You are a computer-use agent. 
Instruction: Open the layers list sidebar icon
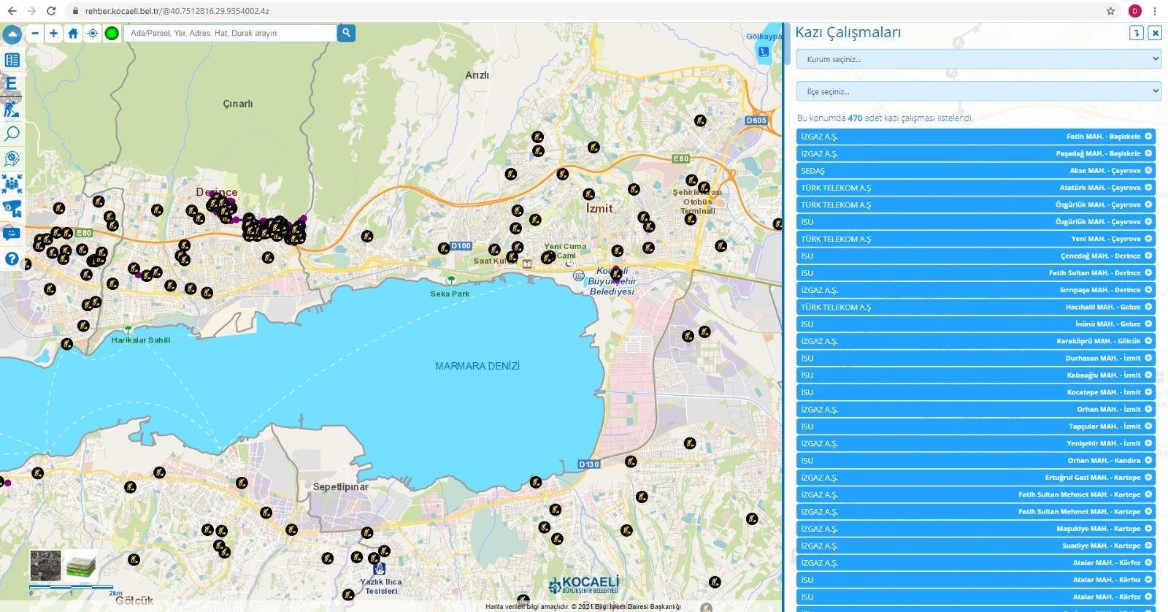click(12, 60)
